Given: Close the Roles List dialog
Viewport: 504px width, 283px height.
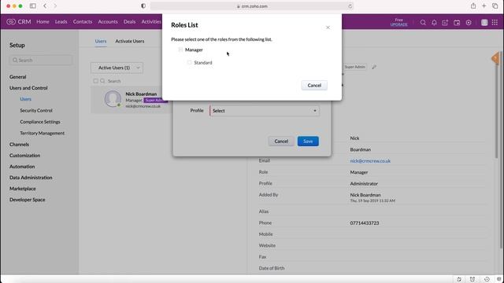Looking at the screenshot, I should point(328,28).
